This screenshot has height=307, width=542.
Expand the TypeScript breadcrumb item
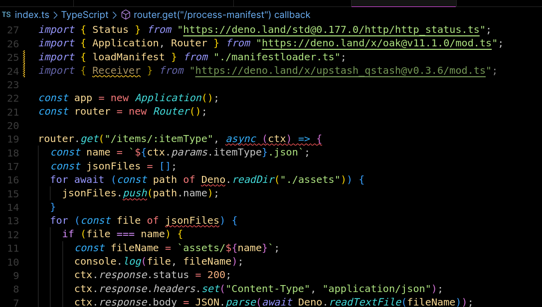pos(85,15)
